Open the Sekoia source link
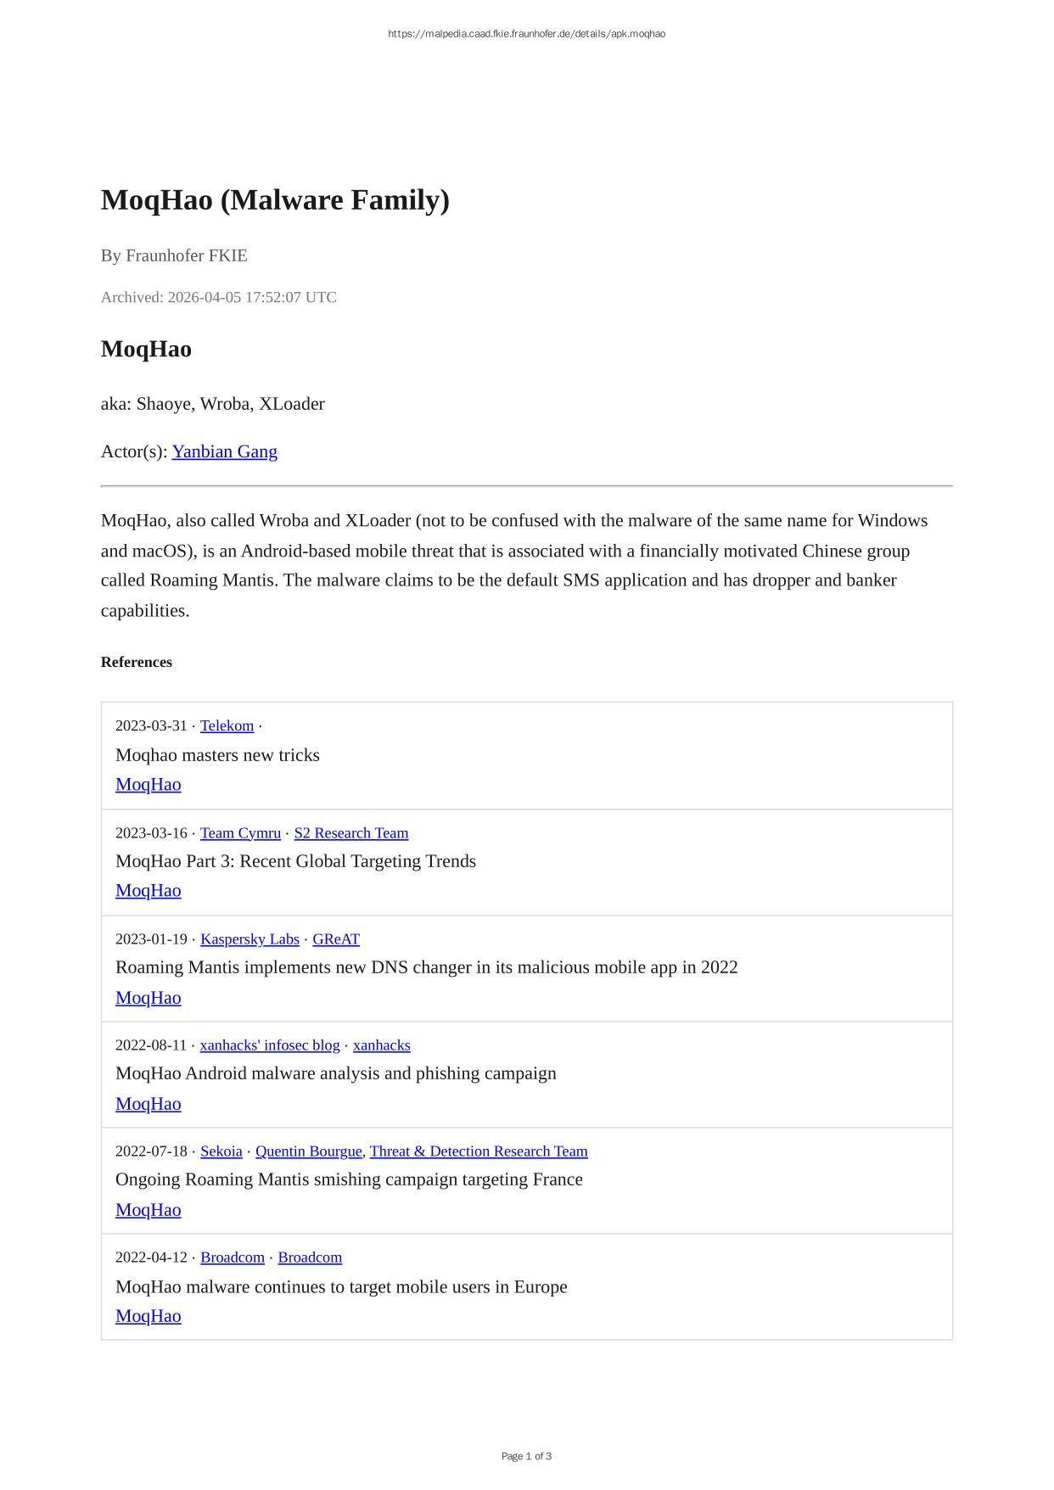 point(221,1151)
